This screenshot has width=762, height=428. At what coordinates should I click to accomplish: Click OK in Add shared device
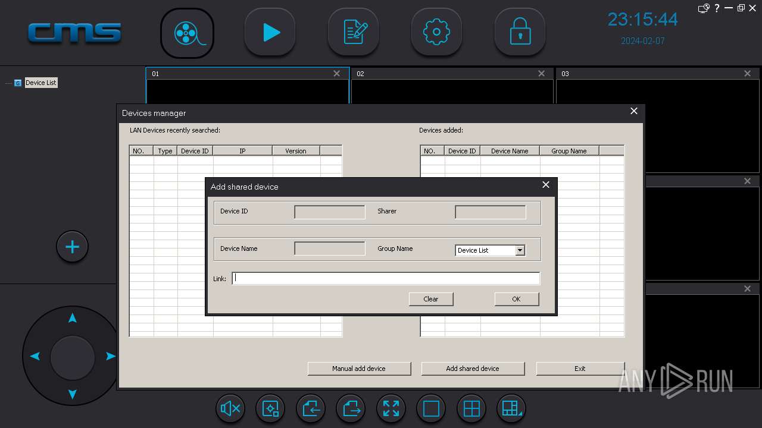pyautogui.click(x=517, y=299)
